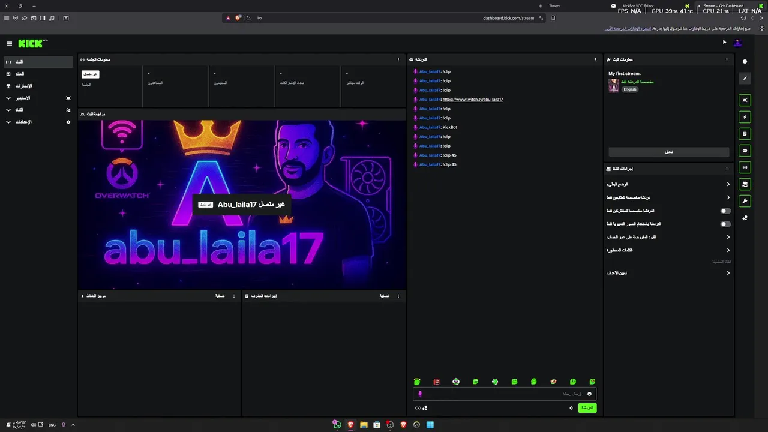This screenshot has width=768, height=432.
Task: Click the red angry emote in quick emotes
Action: click(x=436, y=382)
